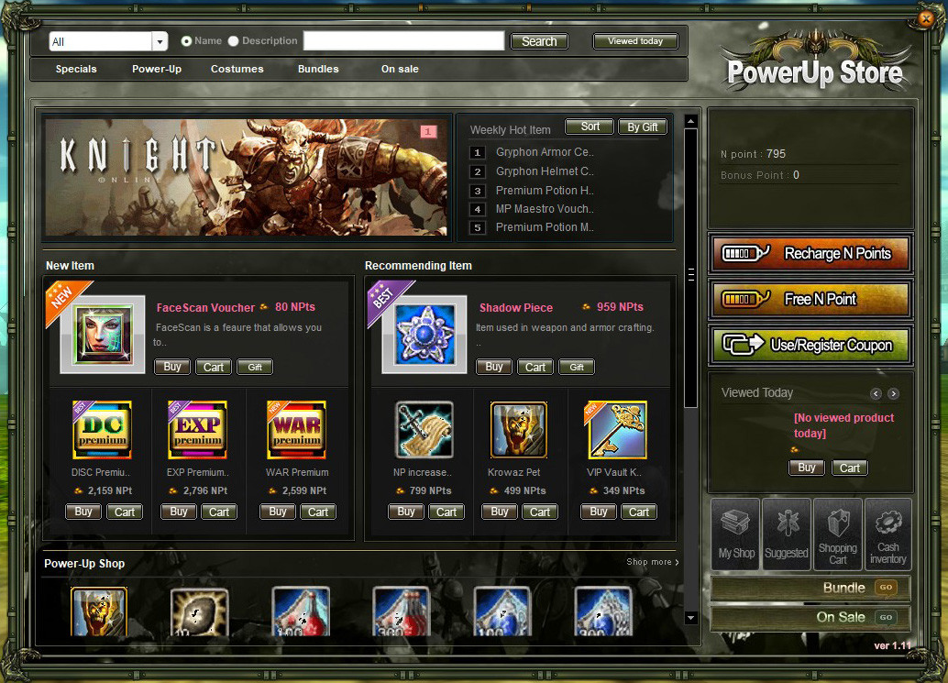
Task: Select the VIP Vault Key icon
Action: click(x=615, y=430)
